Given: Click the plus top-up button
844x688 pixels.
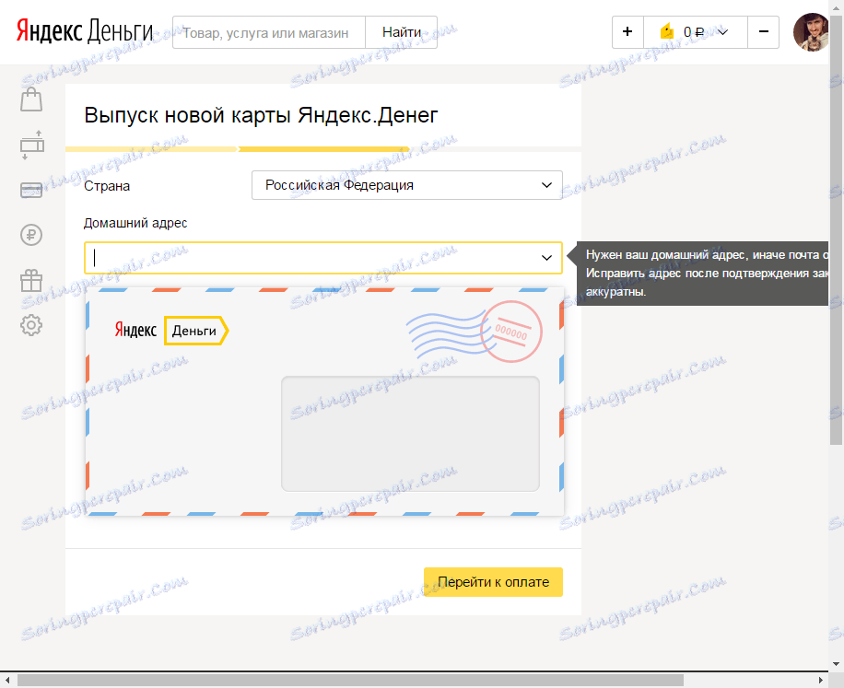Looking at the screenshot, I should (627, 32).
